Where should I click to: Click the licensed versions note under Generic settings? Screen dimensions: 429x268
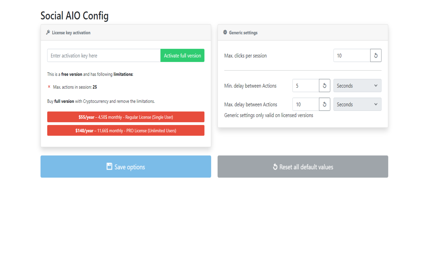[268, 115]
